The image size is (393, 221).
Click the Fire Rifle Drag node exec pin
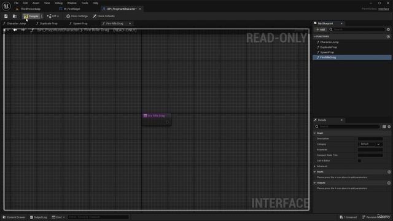coord(168,122)
